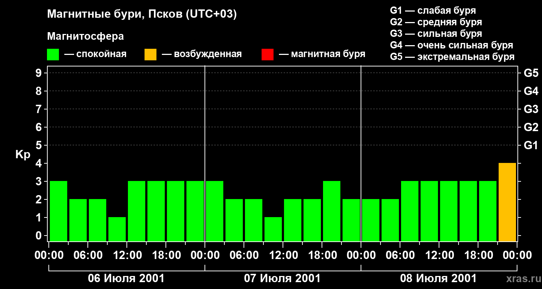Click the '— магнитная буря' legend label
Image resolution: width=542 pixels, height=289 pixels.
322,55
